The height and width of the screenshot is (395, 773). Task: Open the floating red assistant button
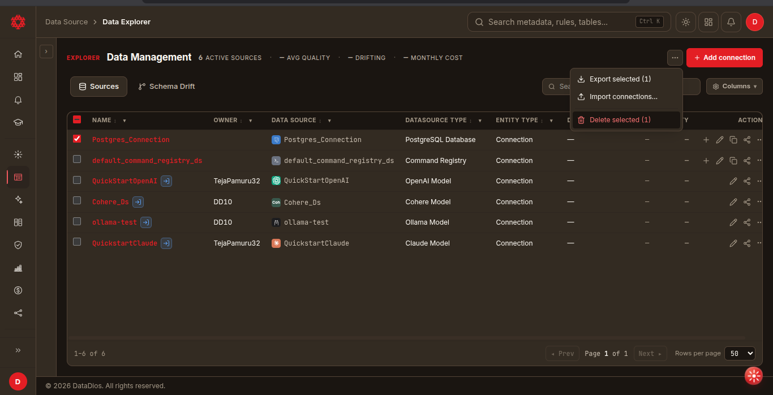coord(754,376)
